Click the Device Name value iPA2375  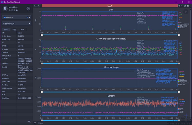(x=21, y=36)
